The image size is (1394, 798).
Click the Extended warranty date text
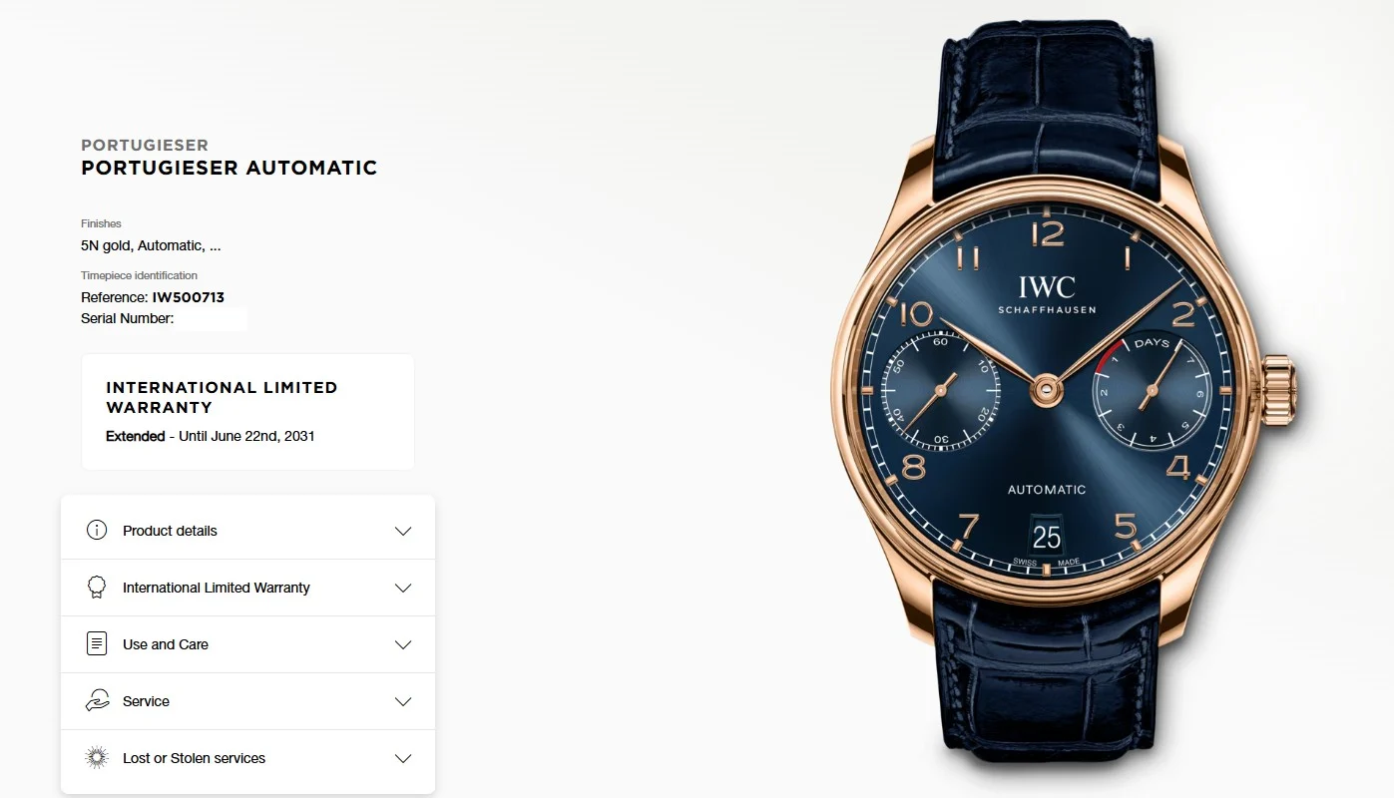coord(211,436)
